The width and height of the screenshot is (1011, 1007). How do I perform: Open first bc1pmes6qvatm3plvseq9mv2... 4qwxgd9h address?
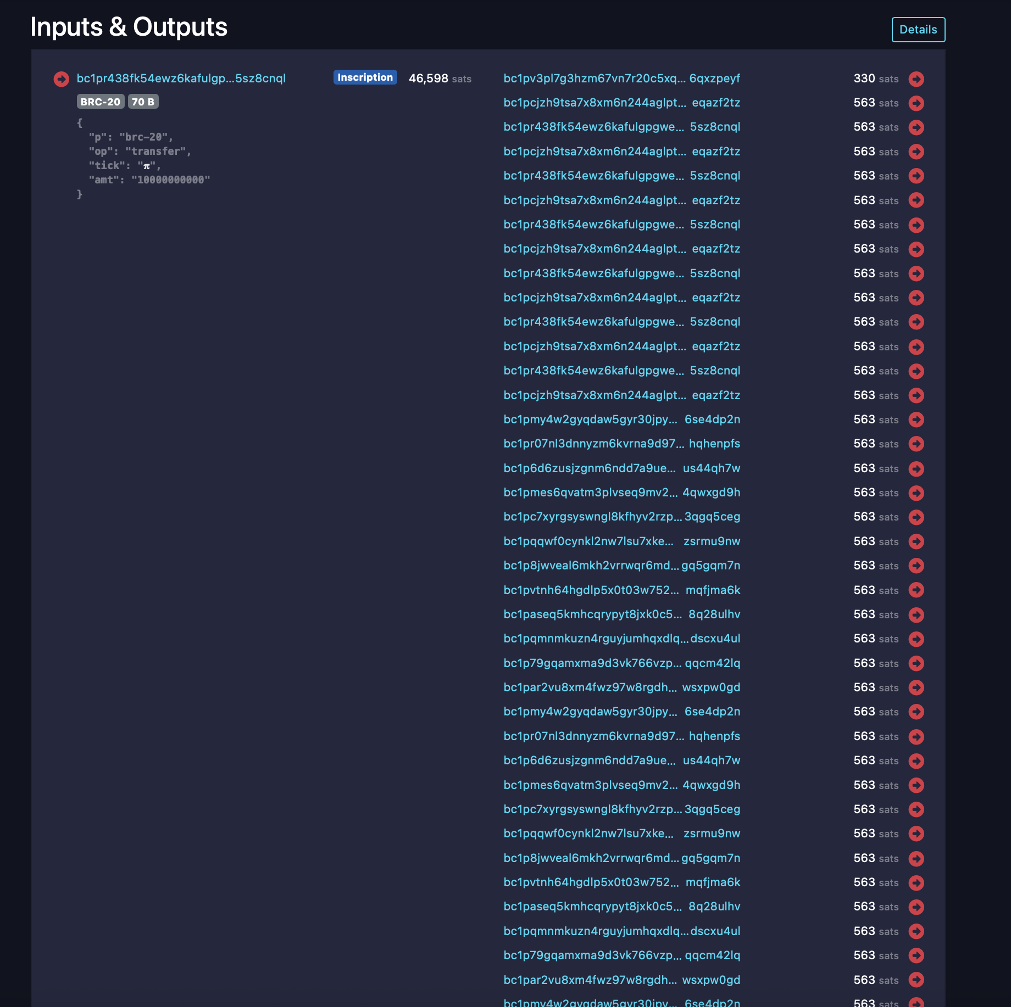(x=622, y=493)
